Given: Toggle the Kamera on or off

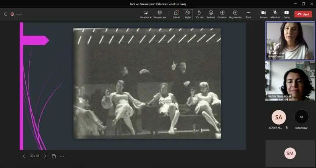Looking at the screenshot, I should [x=263, y=13].
